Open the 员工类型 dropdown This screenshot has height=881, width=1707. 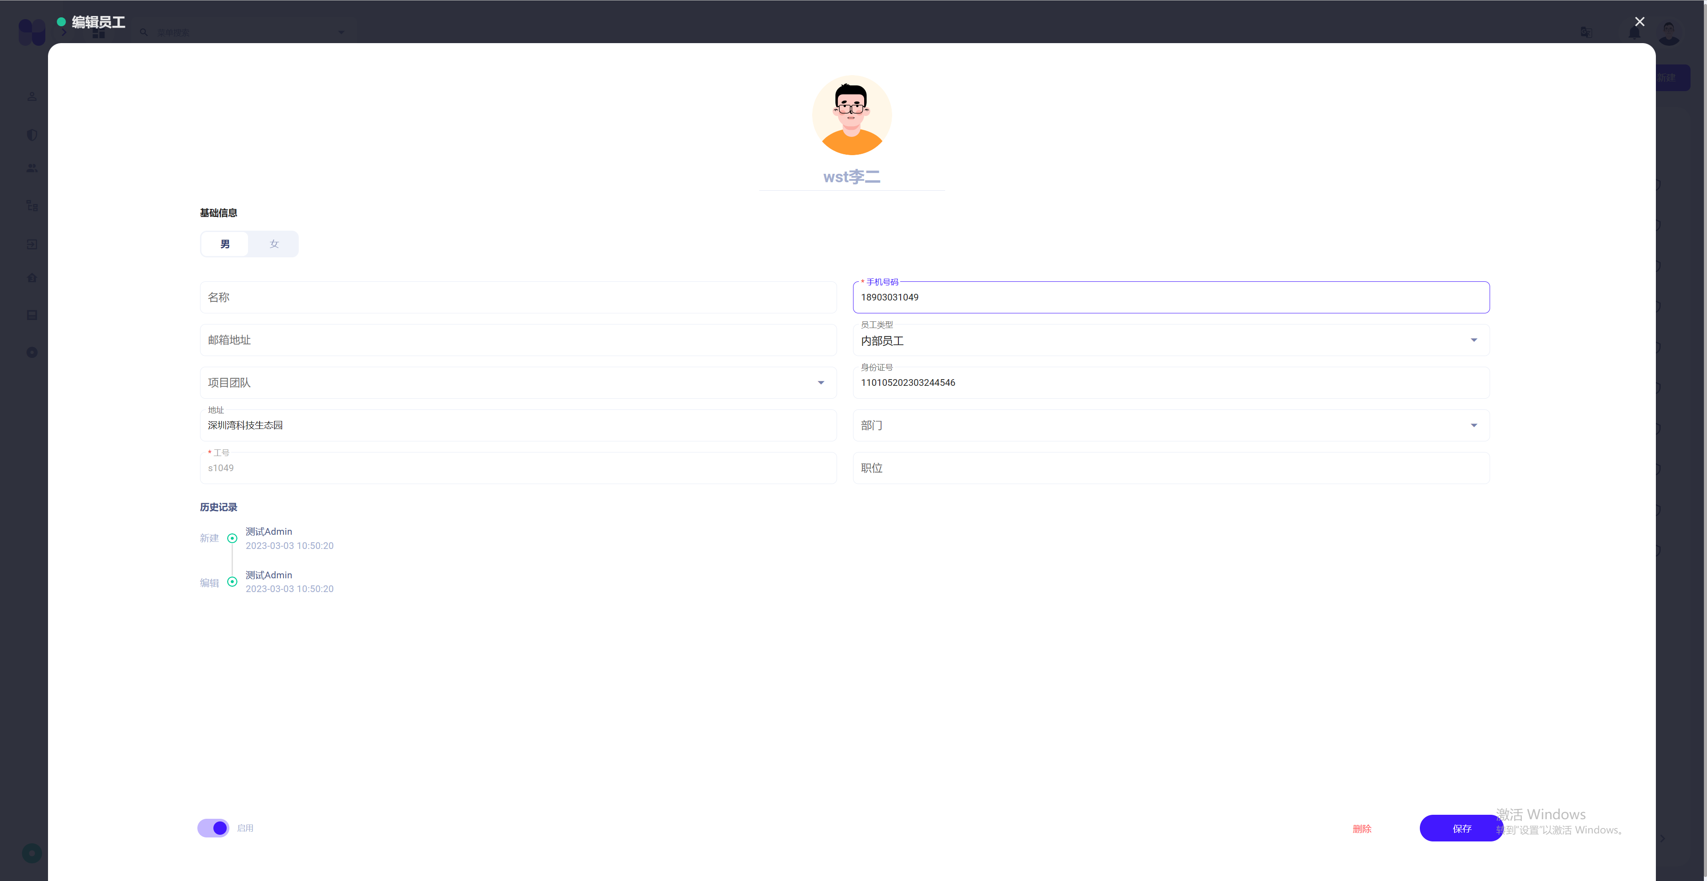(x=1474, y=340)
